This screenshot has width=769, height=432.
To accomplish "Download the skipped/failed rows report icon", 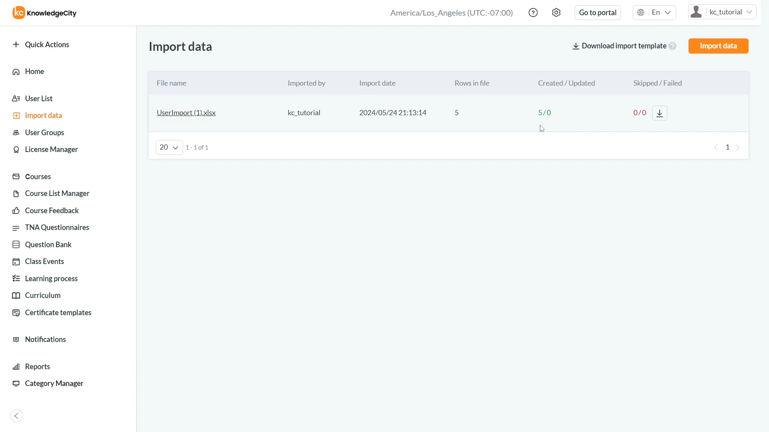I will click(x=660, y=113).
